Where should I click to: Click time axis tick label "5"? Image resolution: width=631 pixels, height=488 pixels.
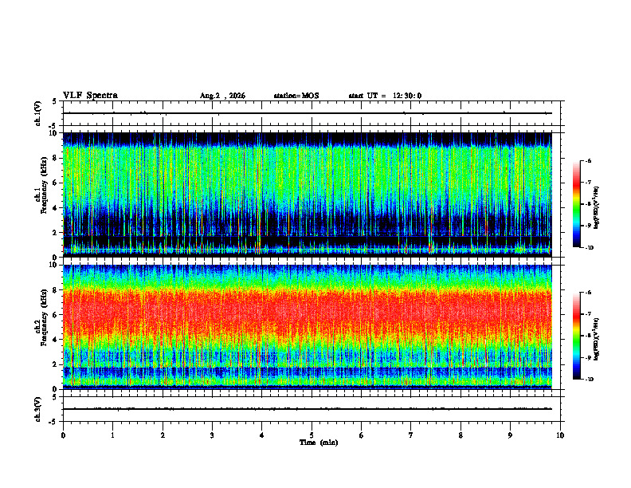(312, 435)
